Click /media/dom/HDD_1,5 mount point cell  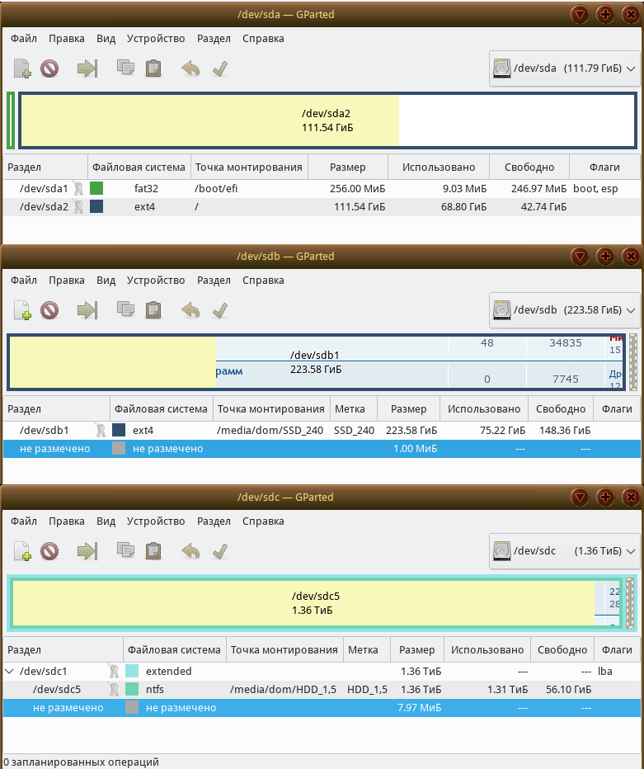[x=284, y=689]
